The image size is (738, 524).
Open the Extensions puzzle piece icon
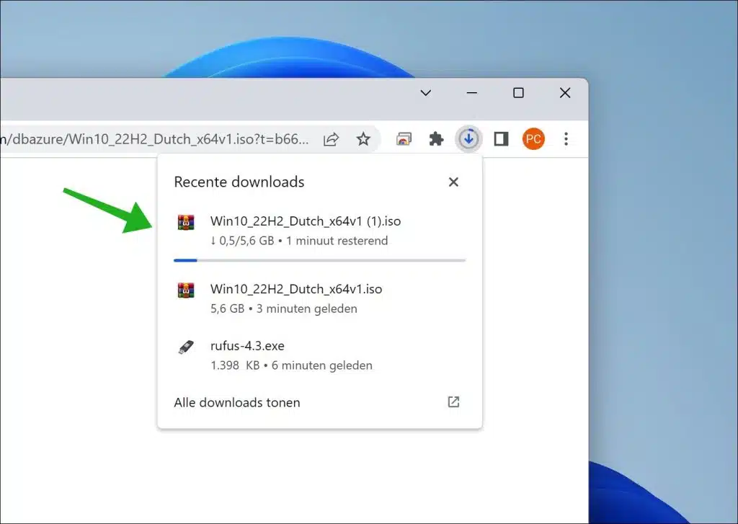pos(436,138)
